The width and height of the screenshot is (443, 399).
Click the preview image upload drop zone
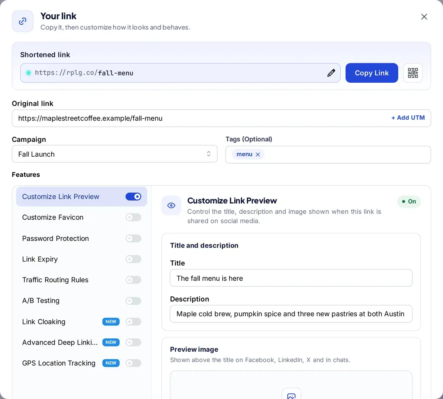[x=291, y=385]
